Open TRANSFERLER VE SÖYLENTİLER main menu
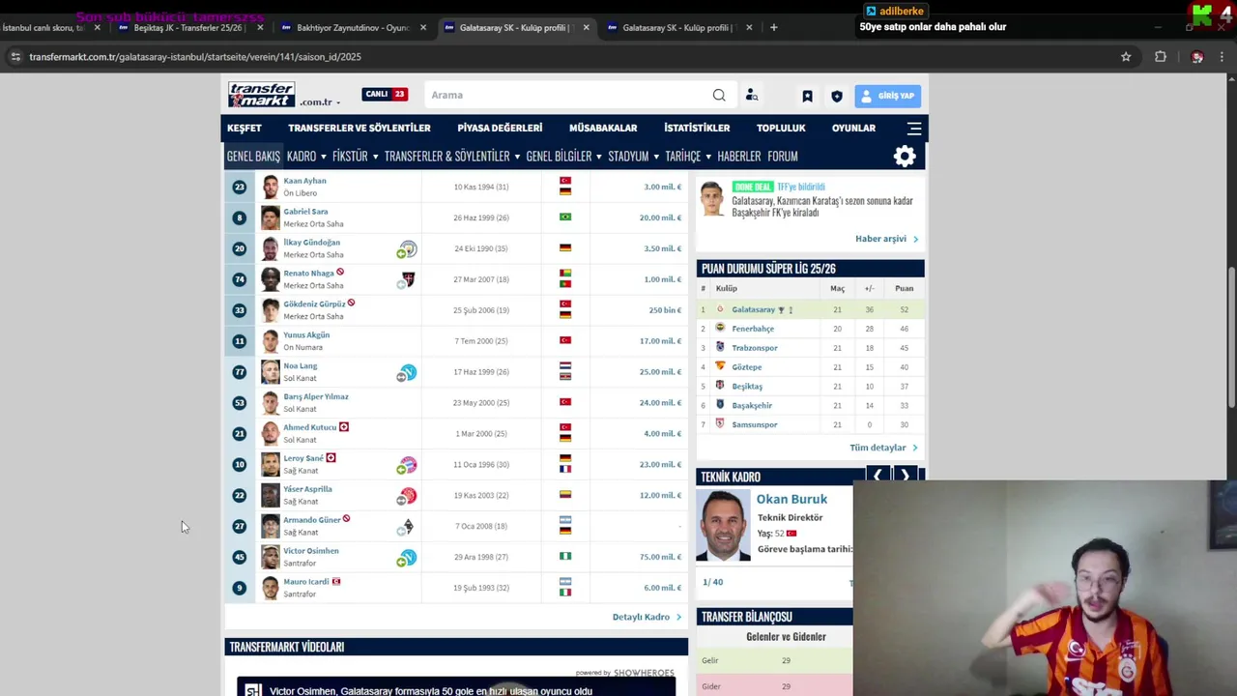This screenshot has width=1237, height=696. (360, 128)
